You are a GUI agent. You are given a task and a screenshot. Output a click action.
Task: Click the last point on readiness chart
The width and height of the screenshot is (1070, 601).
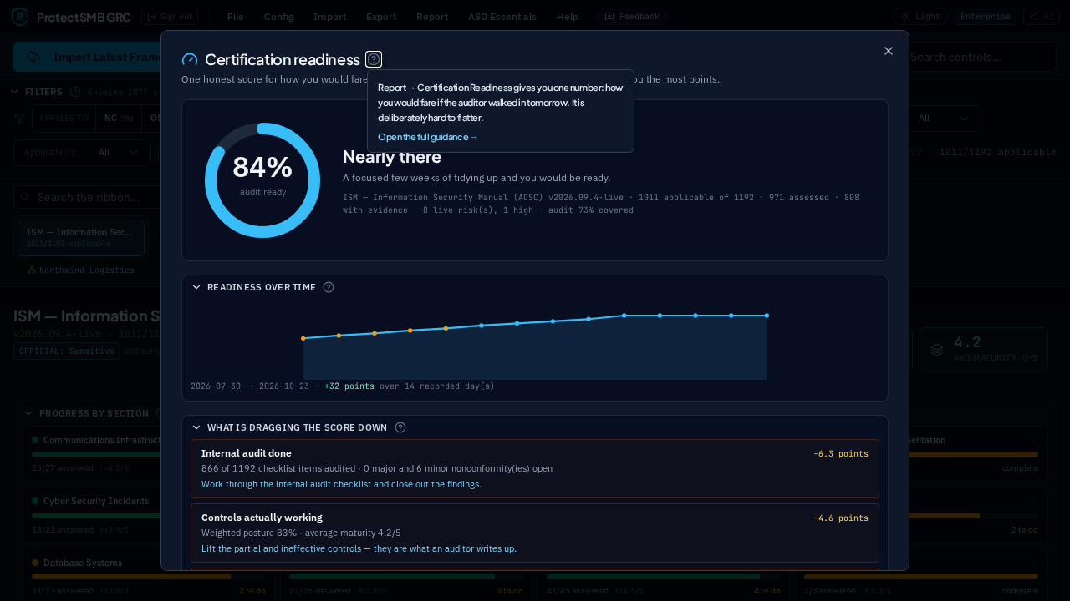[767, 316]
